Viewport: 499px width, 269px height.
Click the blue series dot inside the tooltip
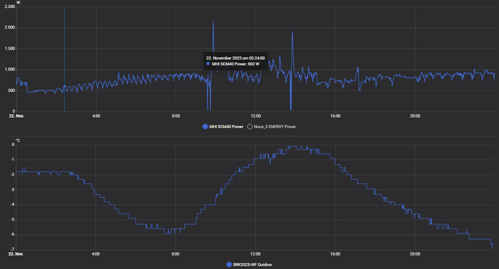[x=209, y=64]
